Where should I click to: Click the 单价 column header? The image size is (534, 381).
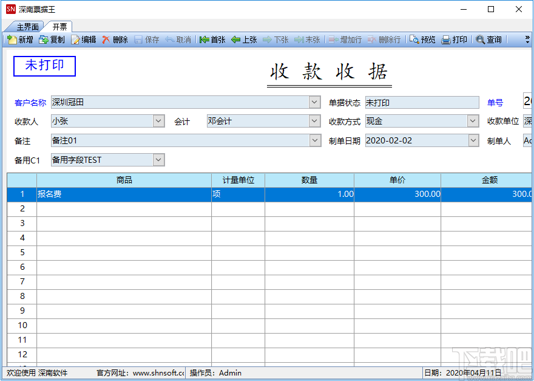(x=397, y=180)
